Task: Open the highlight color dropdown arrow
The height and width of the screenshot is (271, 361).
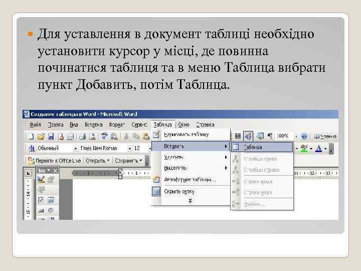Action: [311, 149]
